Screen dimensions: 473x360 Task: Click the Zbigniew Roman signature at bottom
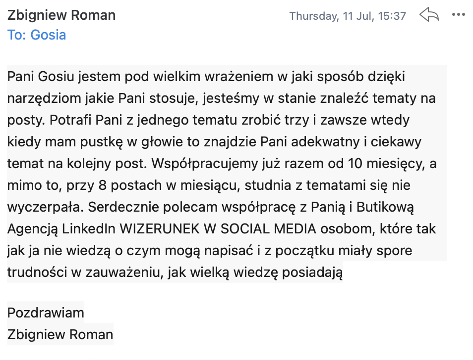pyautogui.click(x=60, y=334)
